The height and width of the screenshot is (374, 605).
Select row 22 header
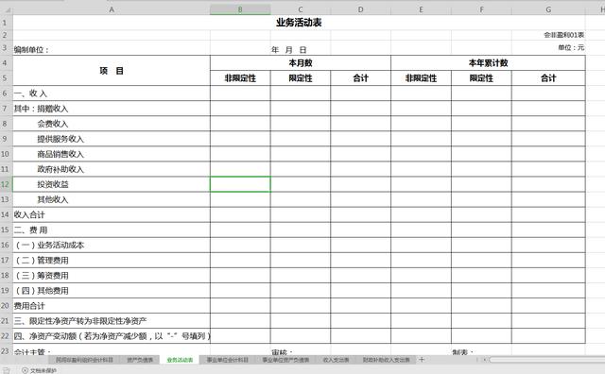tap(6, 336)
